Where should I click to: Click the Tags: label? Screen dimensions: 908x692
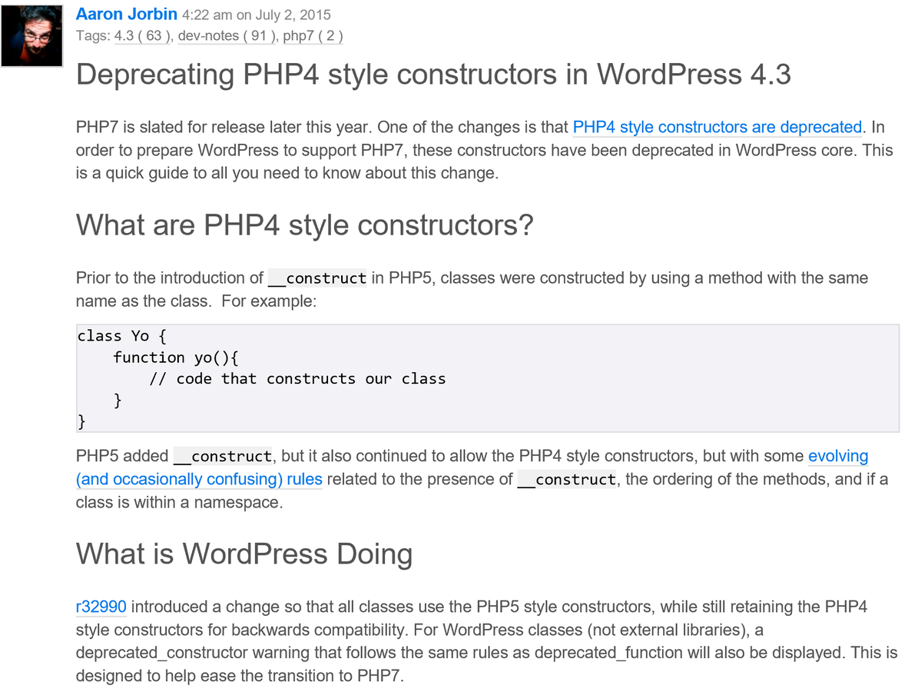click(x=93, y=36)
